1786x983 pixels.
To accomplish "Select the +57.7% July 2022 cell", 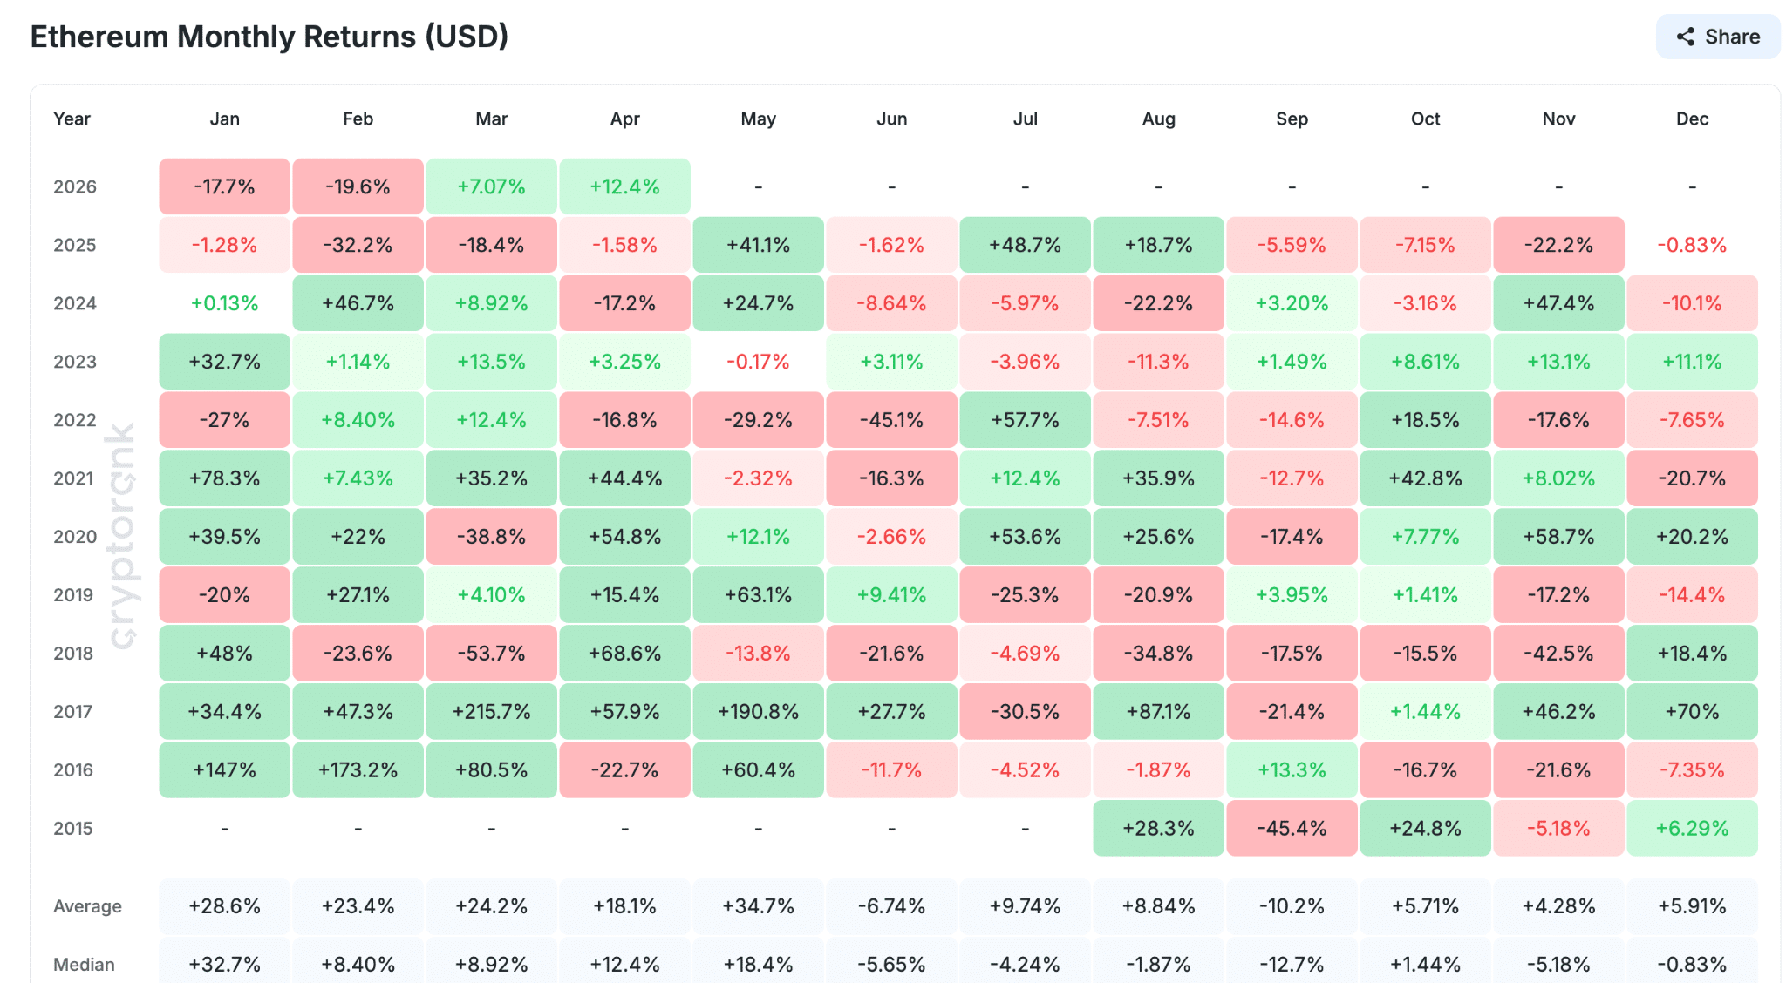I will (x=1025, y=420).
